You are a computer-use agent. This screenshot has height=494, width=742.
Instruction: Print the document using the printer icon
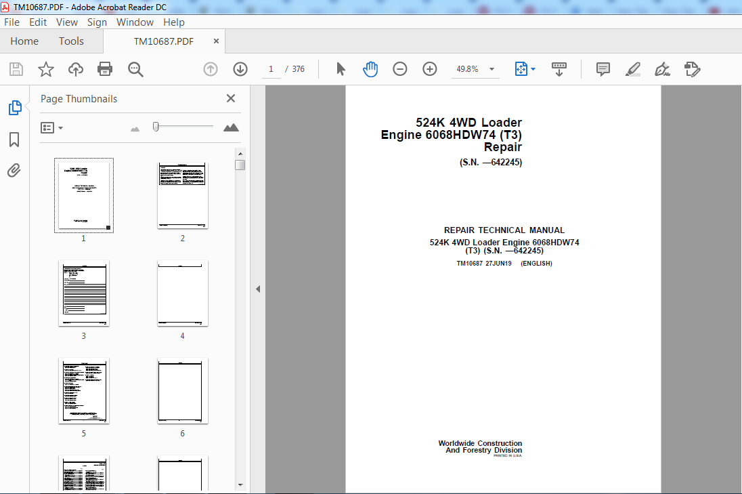(104, 69)
